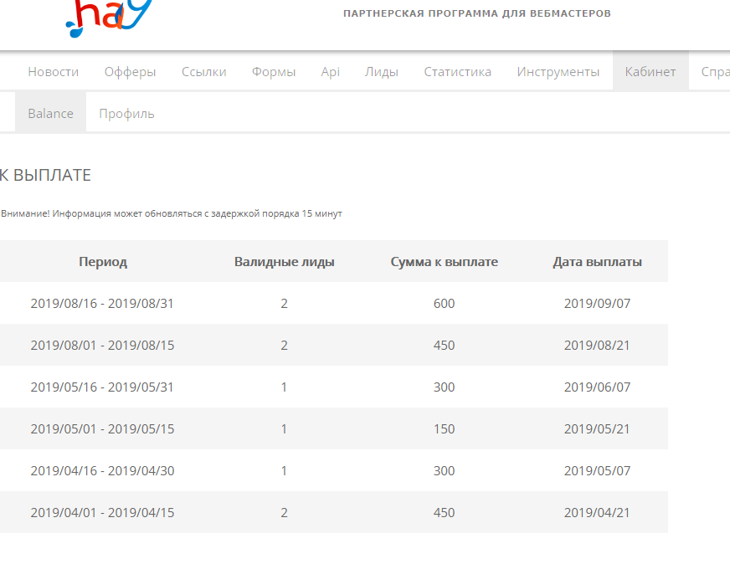This screenshot has height=564, width=730.
Task: Navigate to the Формы page
Action: [274, 72]
